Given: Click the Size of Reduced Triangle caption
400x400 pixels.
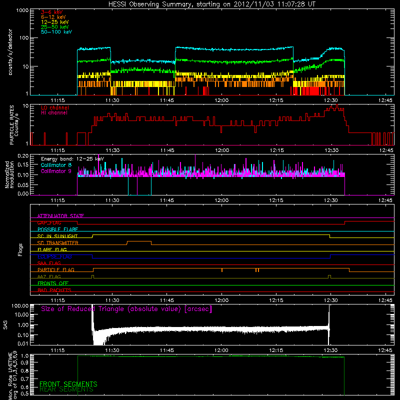Looking at the screenshot, I should (x=126, y=309).
